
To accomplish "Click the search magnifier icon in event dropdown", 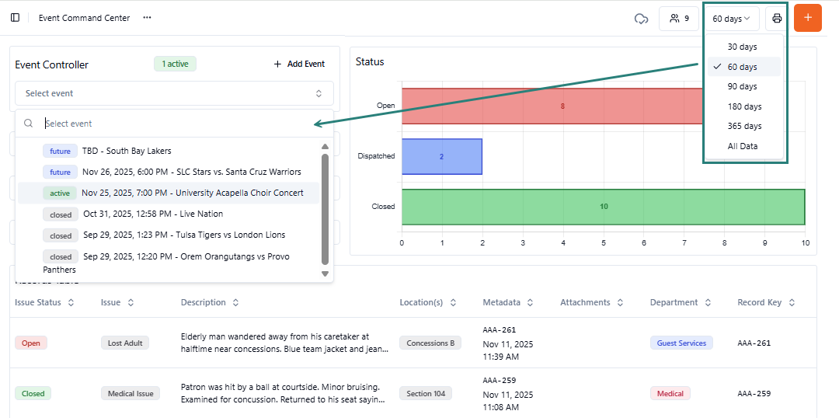I will click(29, 124).
